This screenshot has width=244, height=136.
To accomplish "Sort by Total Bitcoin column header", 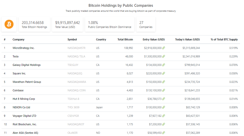I will coord(125,39).
